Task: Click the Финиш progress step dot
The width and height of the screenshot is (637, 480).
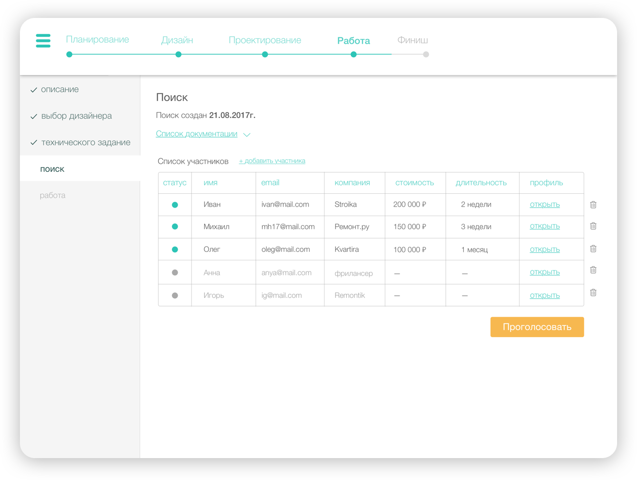Action: tap(426, 55)
